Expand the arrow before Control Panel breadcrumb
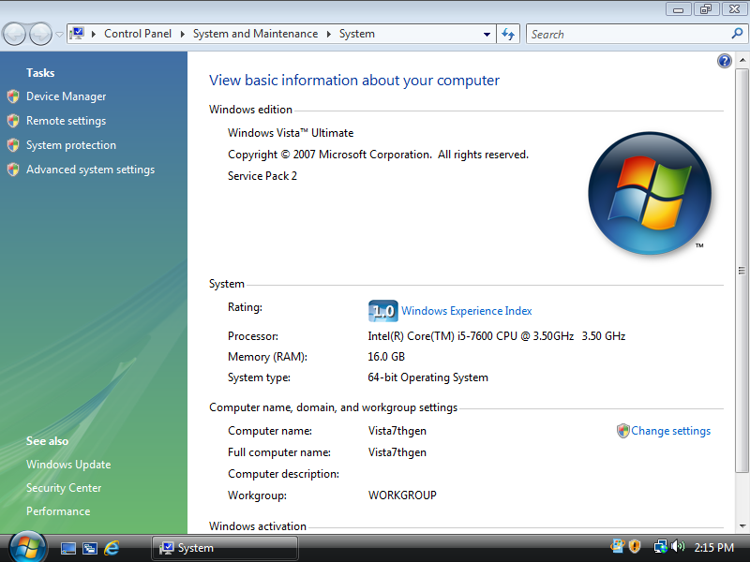 pyautogui.click(x=94, y=34)
